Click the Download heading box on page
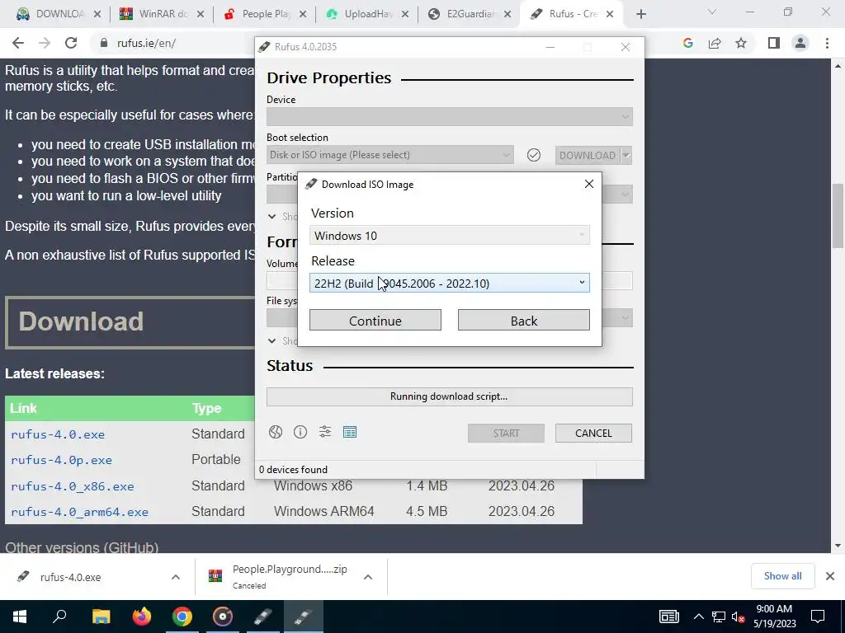 (x=130, y=322)
